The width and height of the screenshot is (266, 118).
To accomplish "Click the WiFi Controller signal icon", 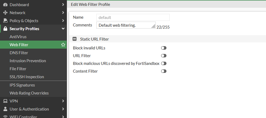I will [x=5, y=116].
